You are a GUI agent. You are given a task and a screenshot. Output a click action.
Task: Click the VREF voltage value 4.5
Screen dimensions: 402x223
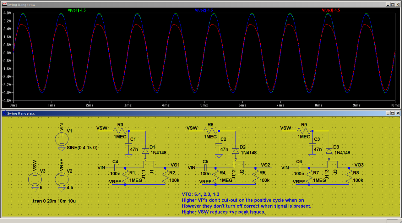(x=70, y=187)
